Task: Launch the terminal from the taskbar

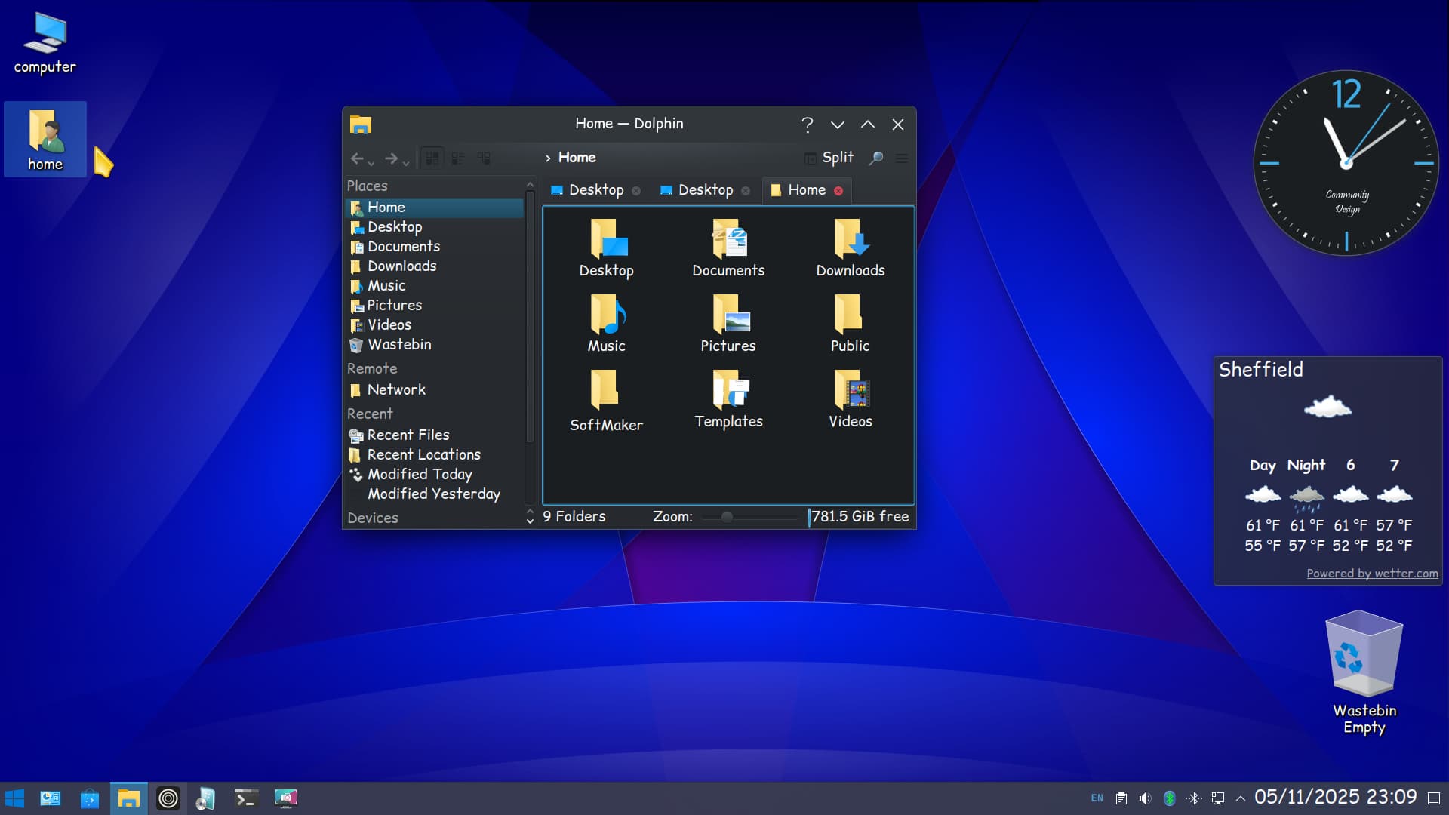Action: (246, 798)
